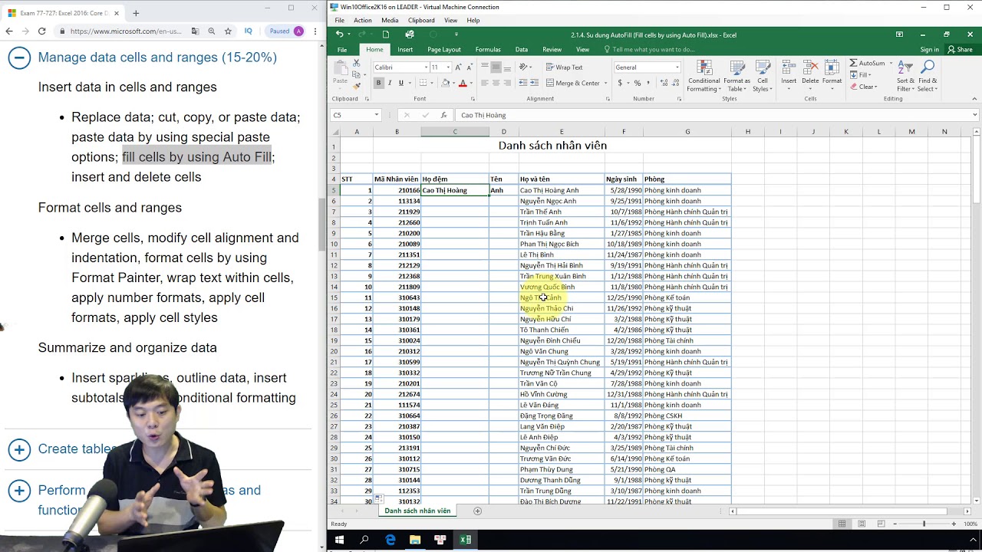Open the Calibri font name dropdown
Image resolution: width=982 pixels, height=552 pixels.
tap(426, 67)
